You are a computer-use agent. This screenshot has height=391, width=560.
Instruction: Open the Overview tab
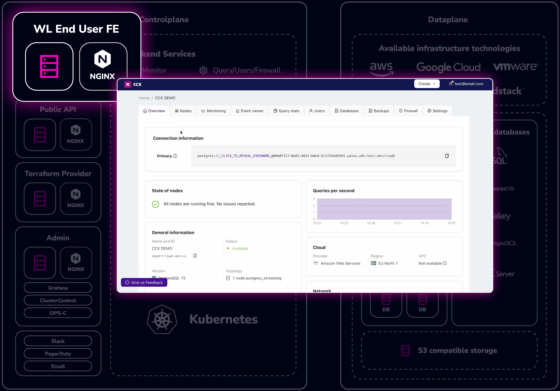click(154, 111)
